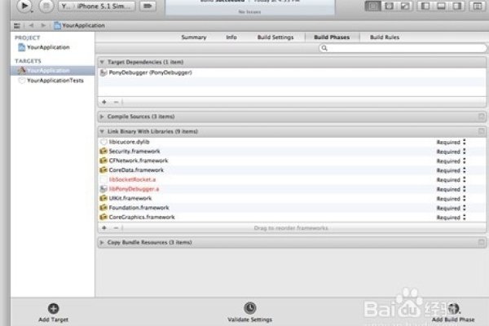Image resolution: width=489 pixels, height=326 pixels.
Task: Expand the Copy Bundle Resources section
Action: [102, 242]
